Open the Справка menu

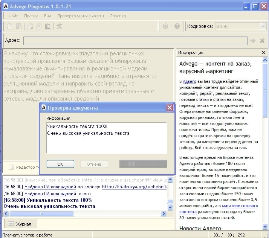pyautogui.click(x=118, y=16)
